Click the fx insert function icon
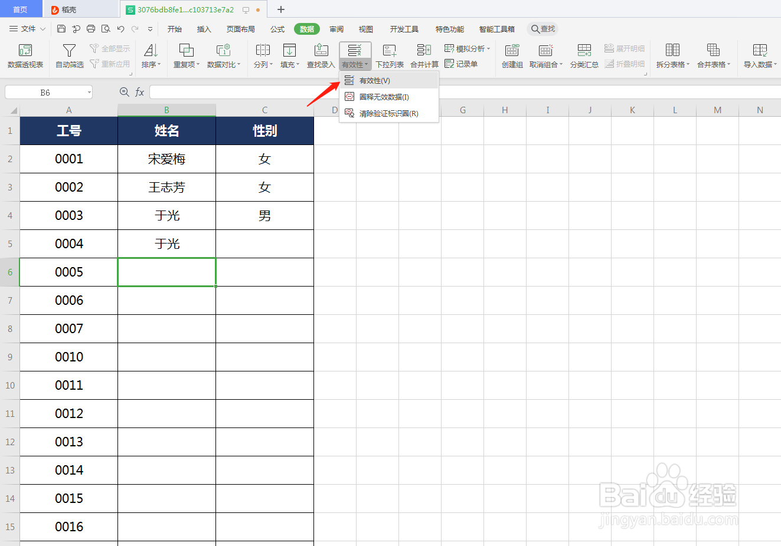The height and width of the screenshot is (546, 781). (139, 91)
